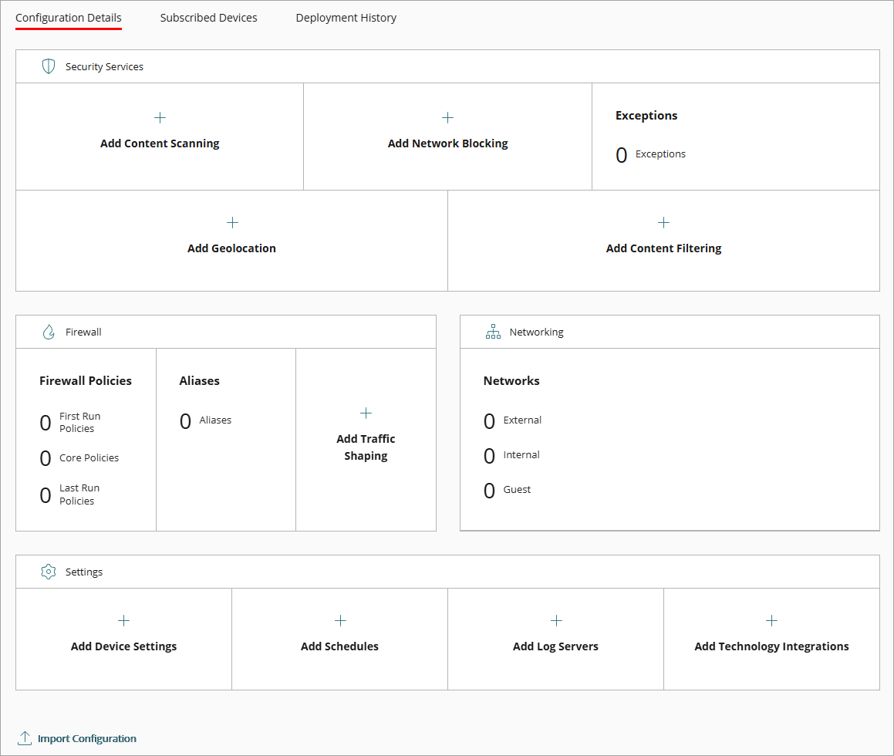Switch to the Subscribed Devices tab
Image resolution: width=894 pixels, height=756 pixels.
[x=208, y=17]
